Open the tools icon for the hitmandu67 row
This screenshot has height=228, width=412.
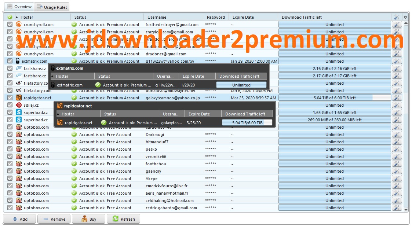coord(397,142)
